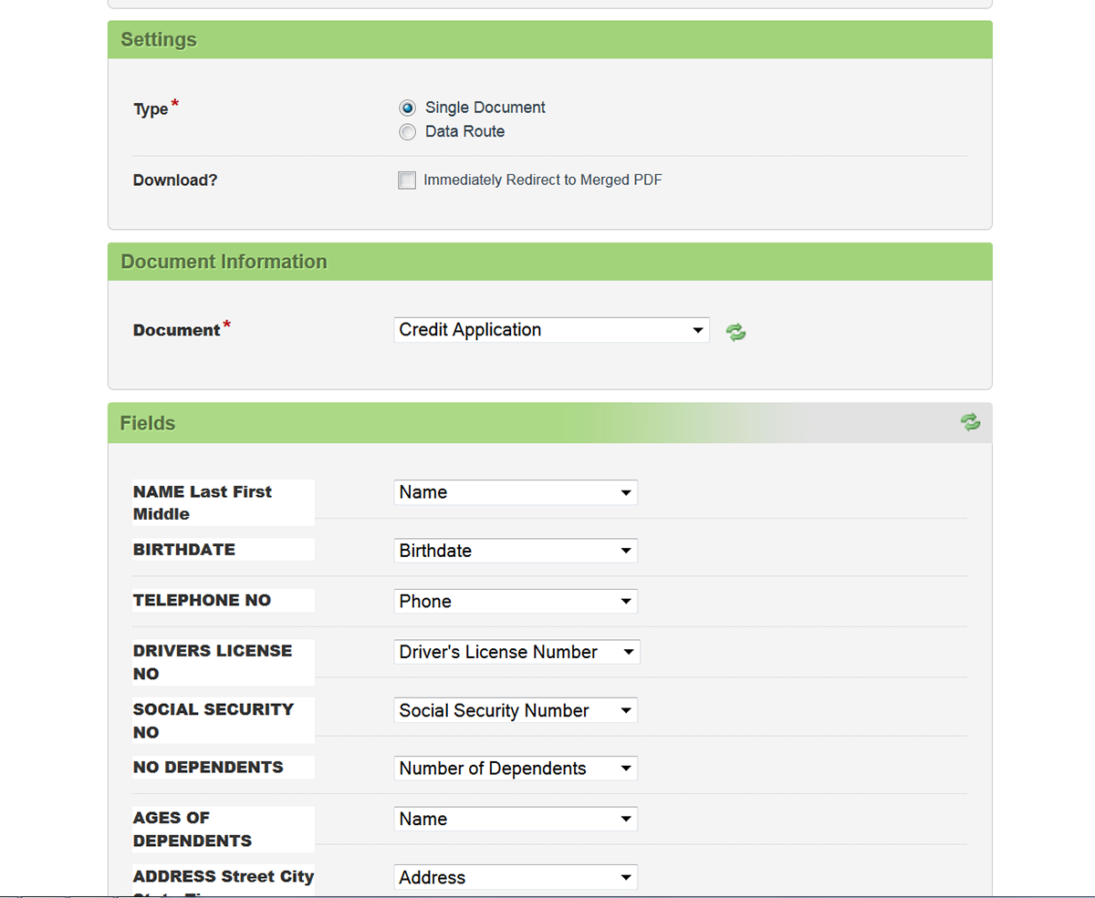Open the NO DEPENDENTS mapping dropdown

pos(516,769)
